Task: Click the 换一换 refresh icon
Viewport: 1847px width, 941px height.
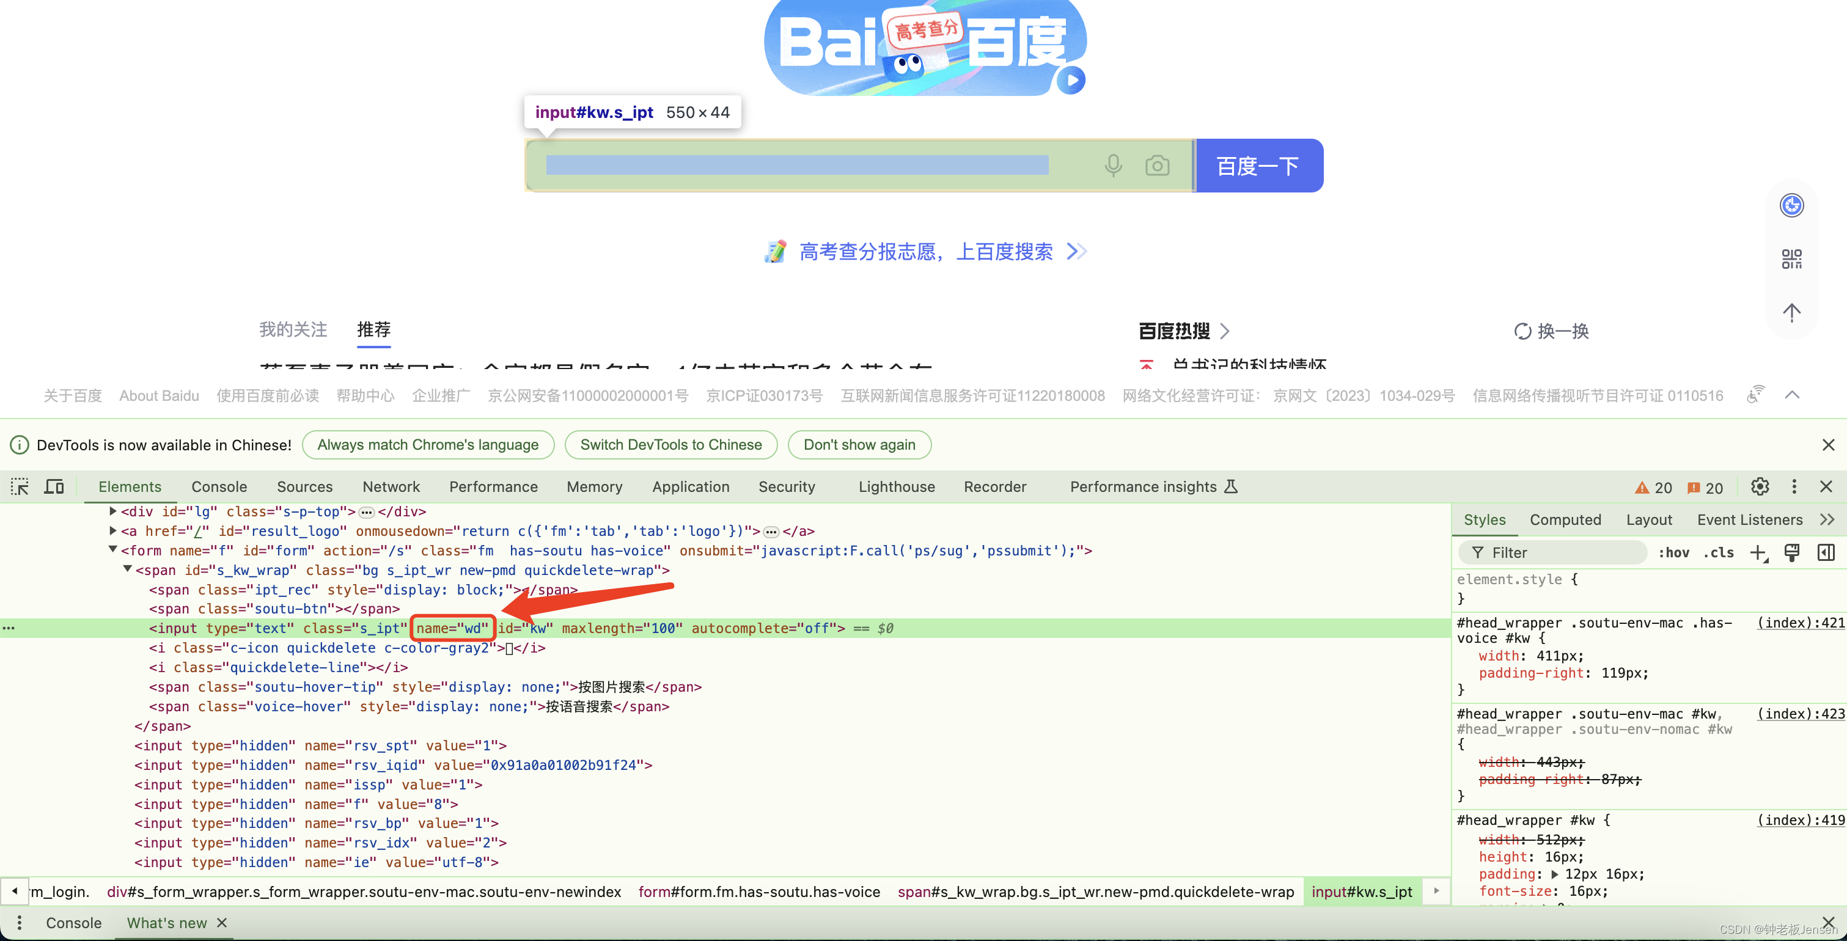Action: click(x=1523, y=331)
